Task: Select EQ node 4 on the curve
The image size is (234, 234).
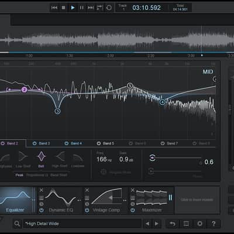Action: tap(163, 102)
